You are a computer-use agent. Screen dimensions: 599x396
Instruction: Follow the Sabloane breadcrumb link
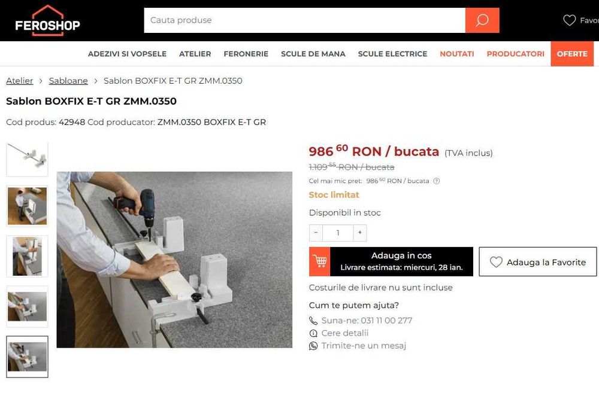68,81
